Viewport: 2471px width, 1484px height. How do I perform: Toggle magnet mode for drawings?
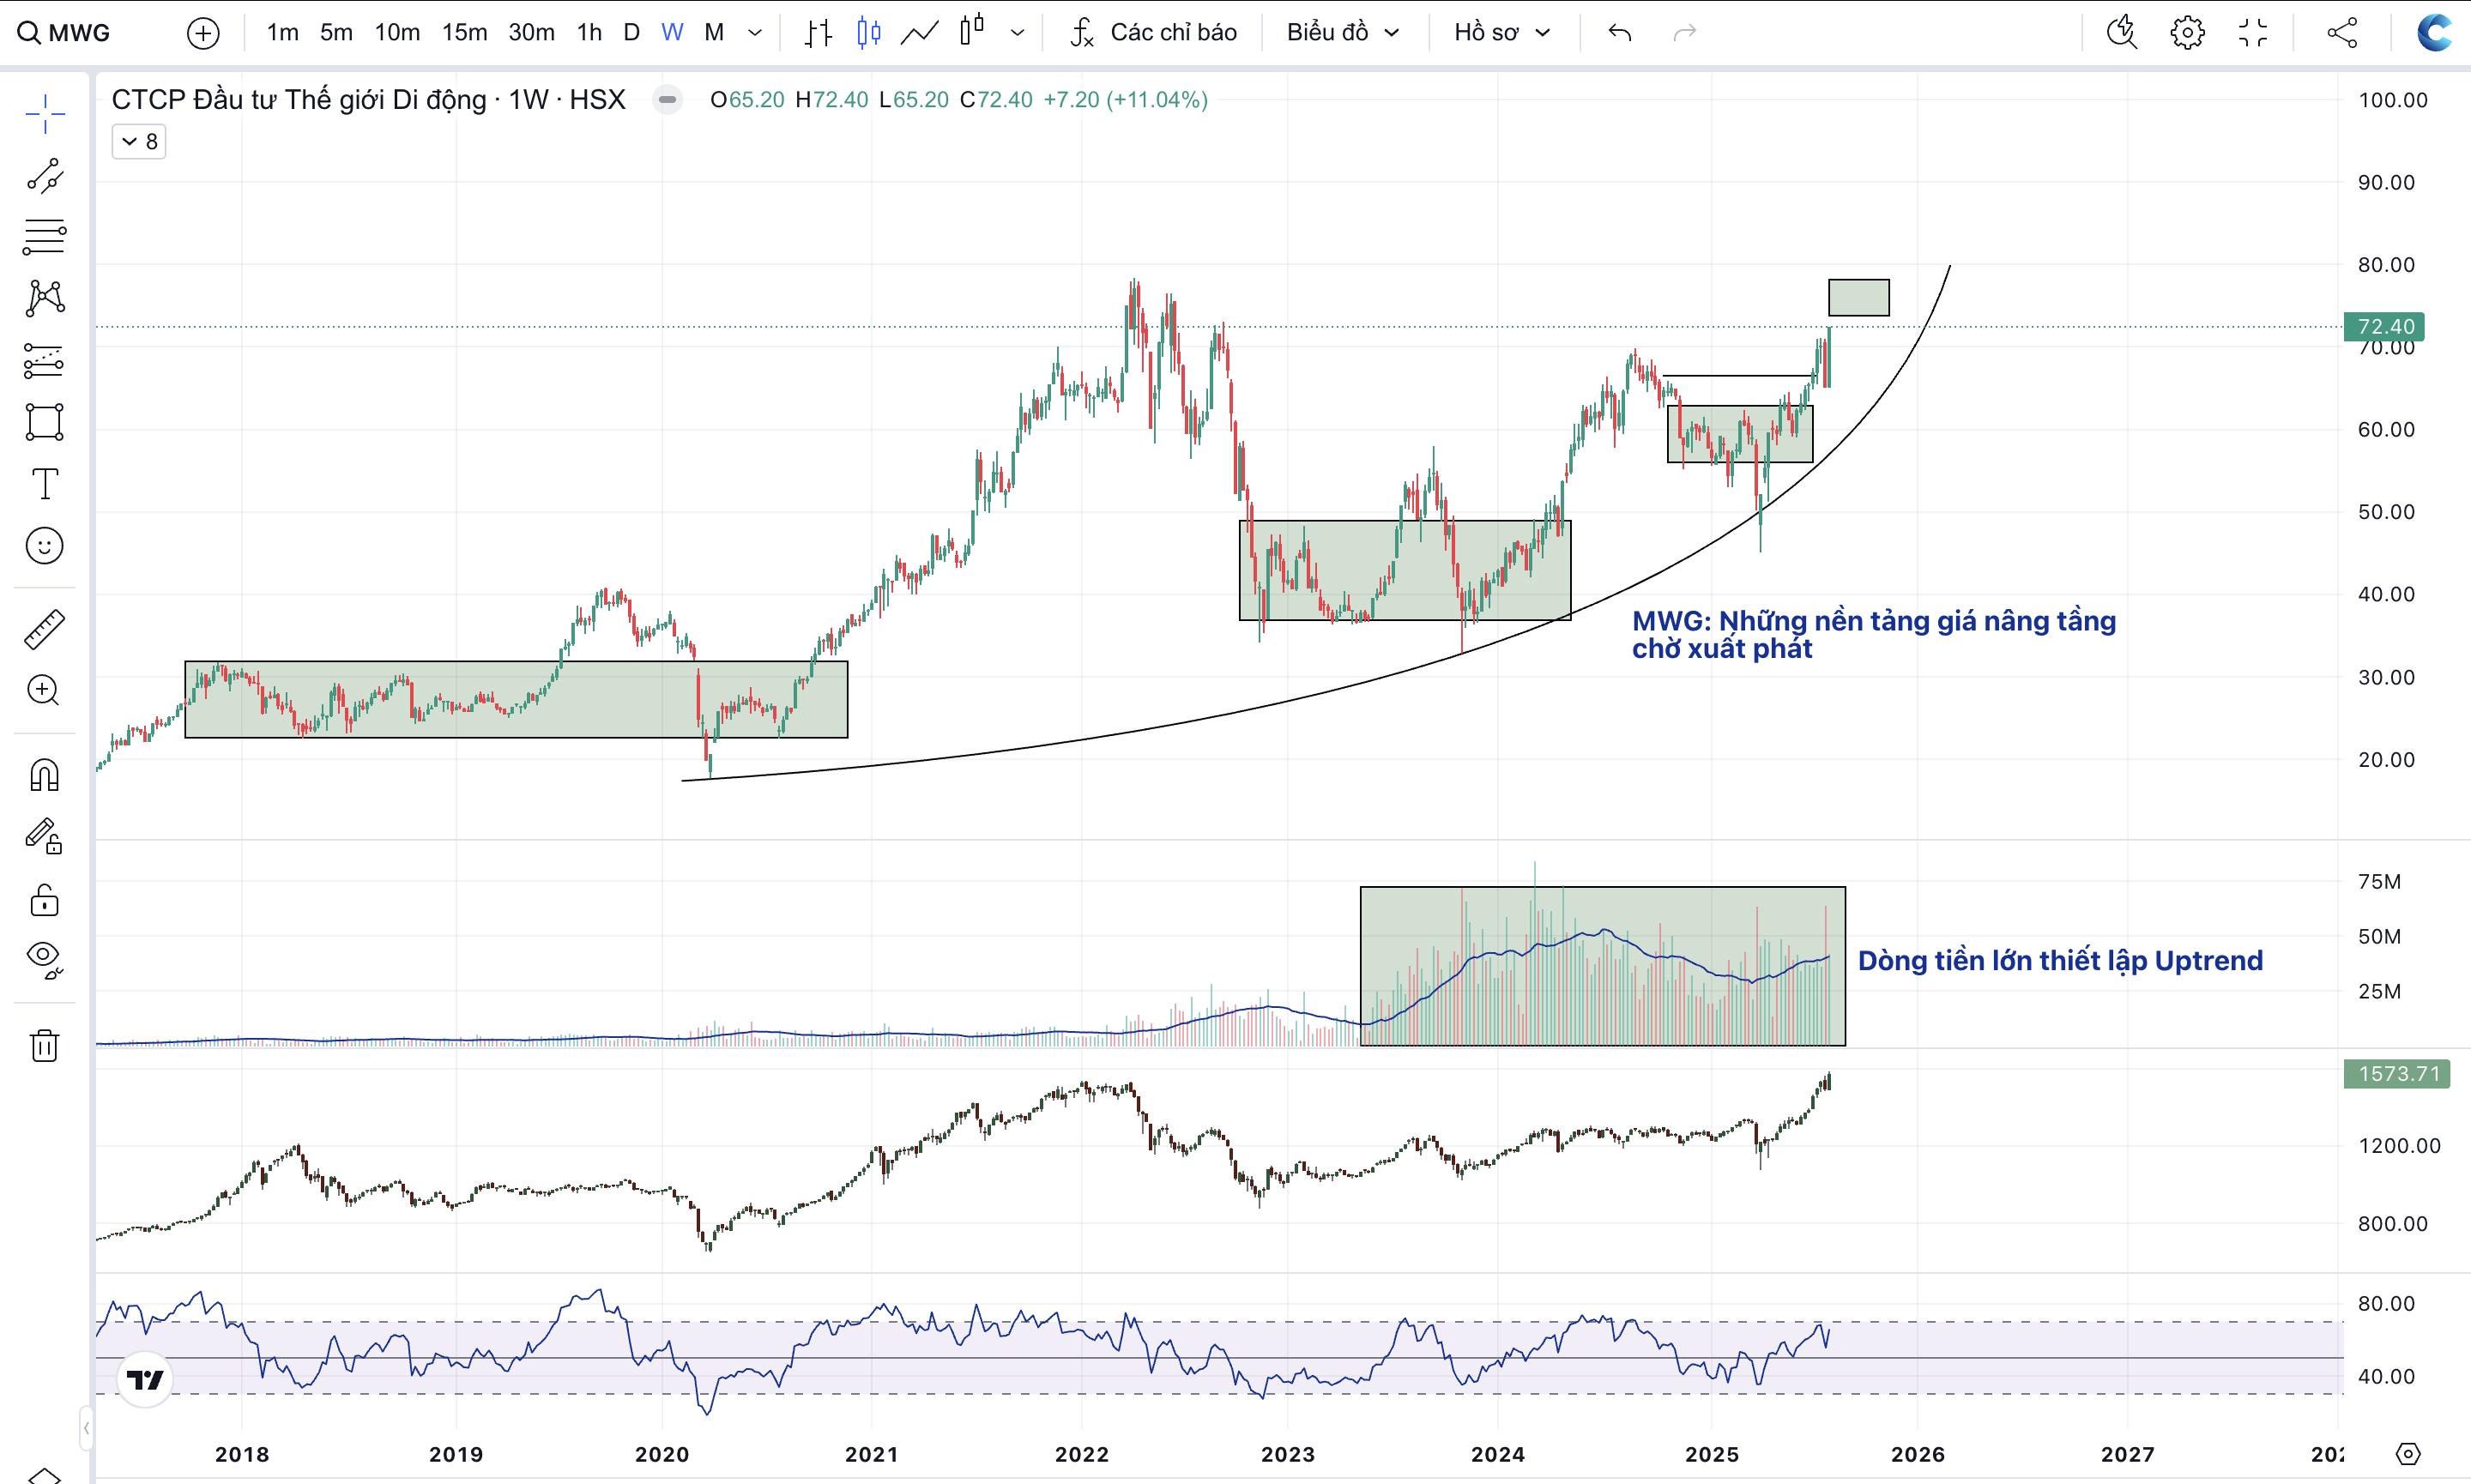click(x=45, y=775)
